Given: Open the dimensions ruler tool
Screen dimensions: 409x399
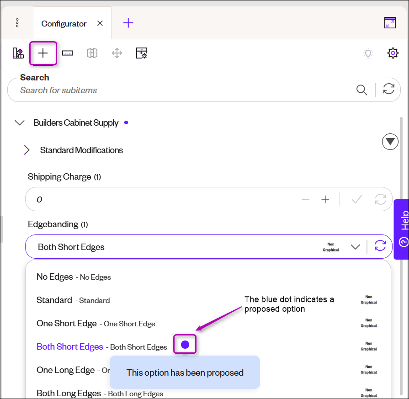Looking at the screenshot, I should [68, 53].
